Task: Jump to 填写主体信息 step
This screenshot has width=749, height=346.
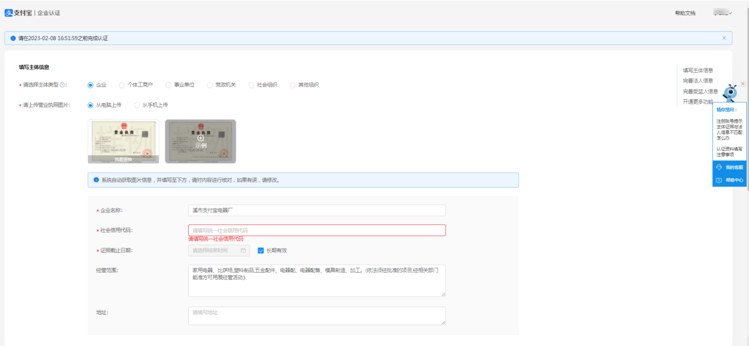Action: [698, 70]
